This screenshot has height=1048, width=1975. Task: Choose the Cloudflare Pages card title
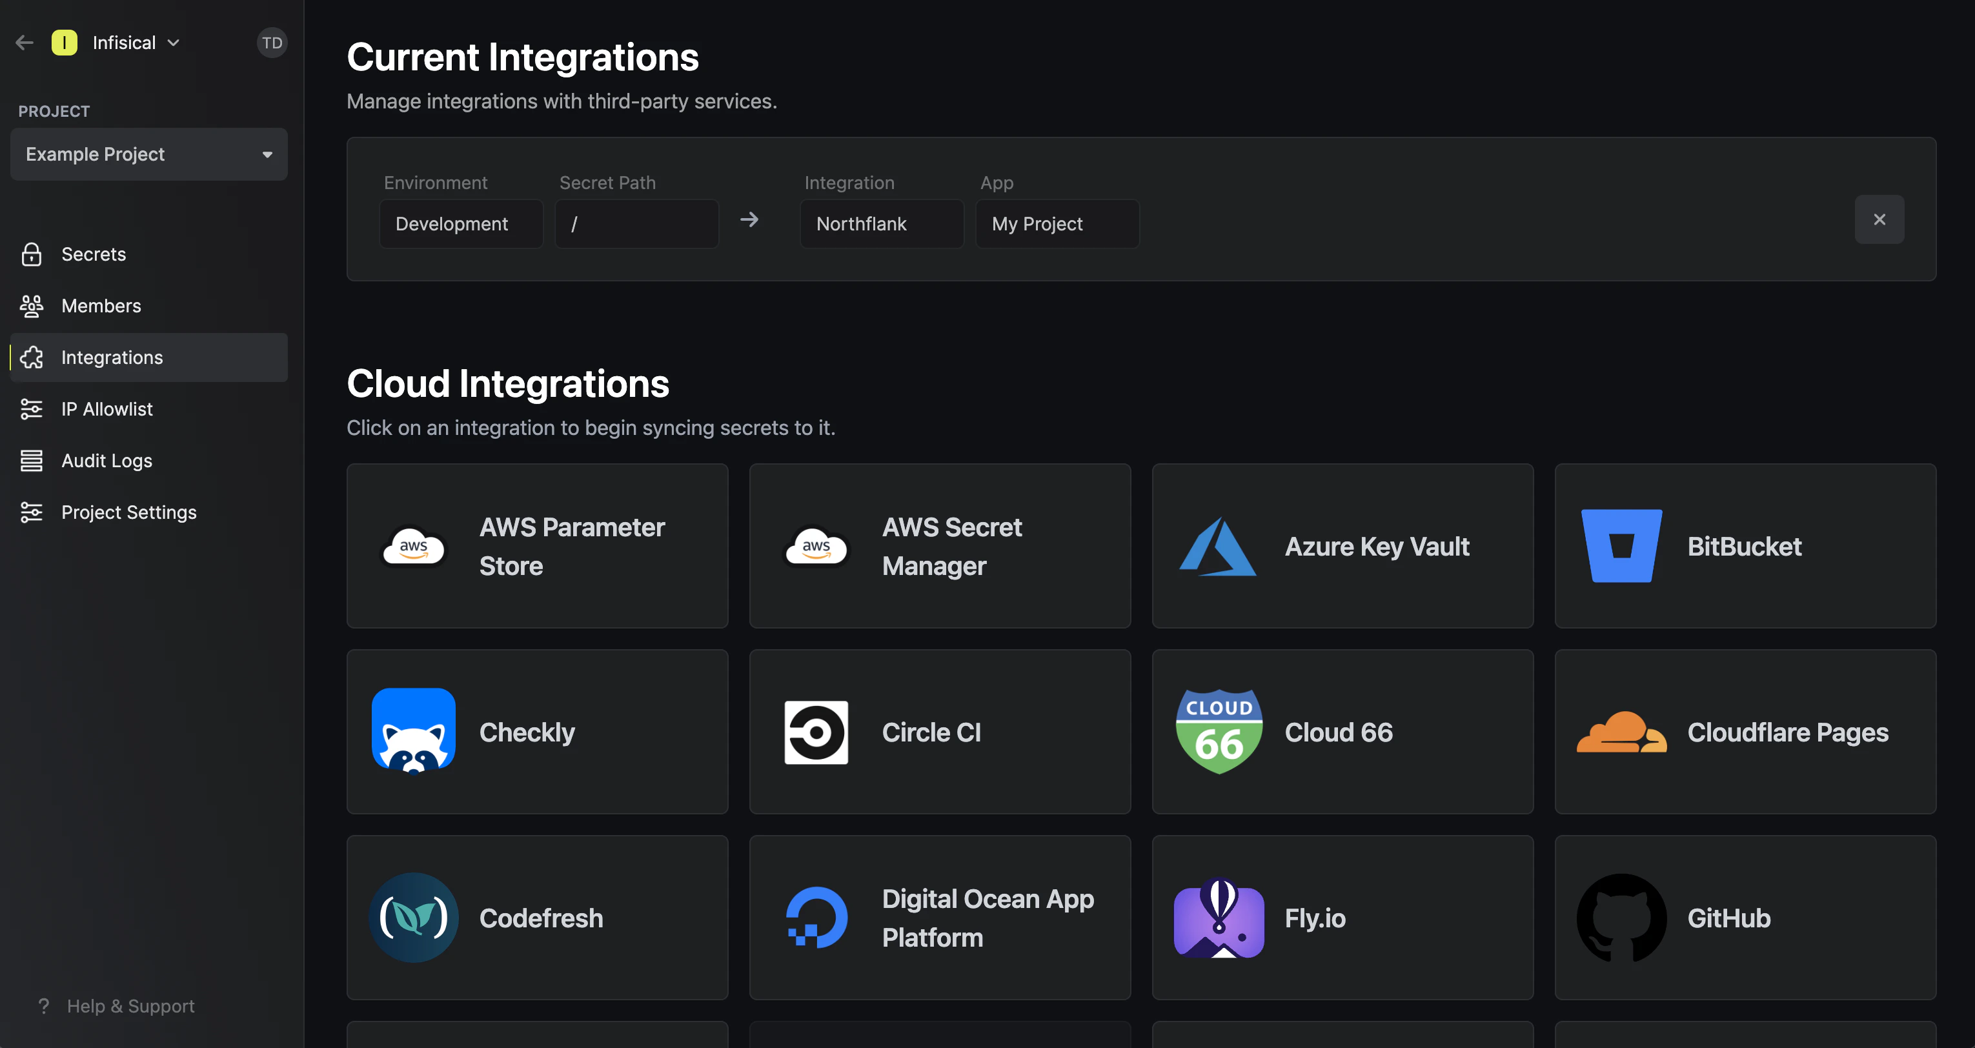point(1788,732)
